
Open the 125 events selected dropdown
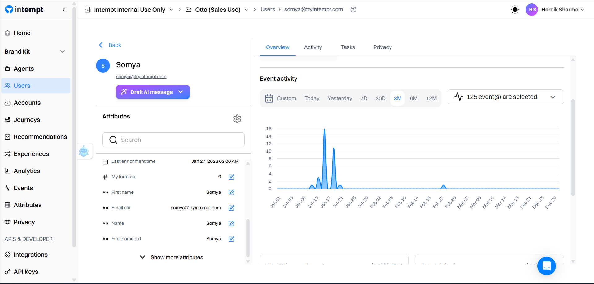pos(553,97)
